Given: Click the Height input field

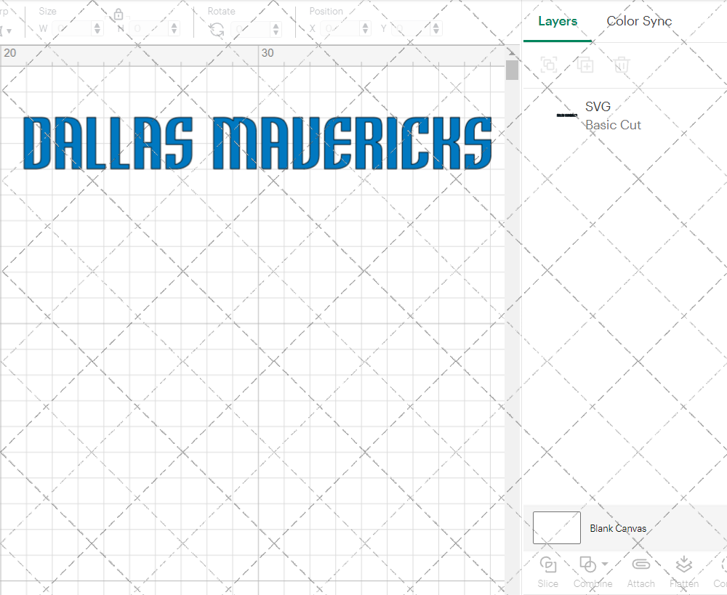Looking at the screenshot, I should click(149, 29).
